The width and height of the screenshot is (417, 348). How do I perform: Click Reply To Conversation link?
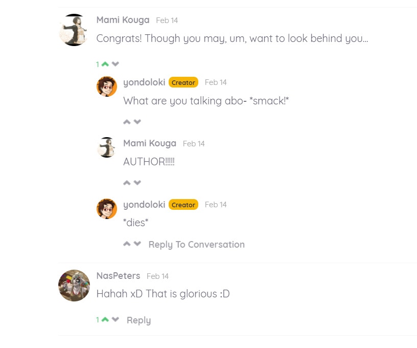(197, 245)
